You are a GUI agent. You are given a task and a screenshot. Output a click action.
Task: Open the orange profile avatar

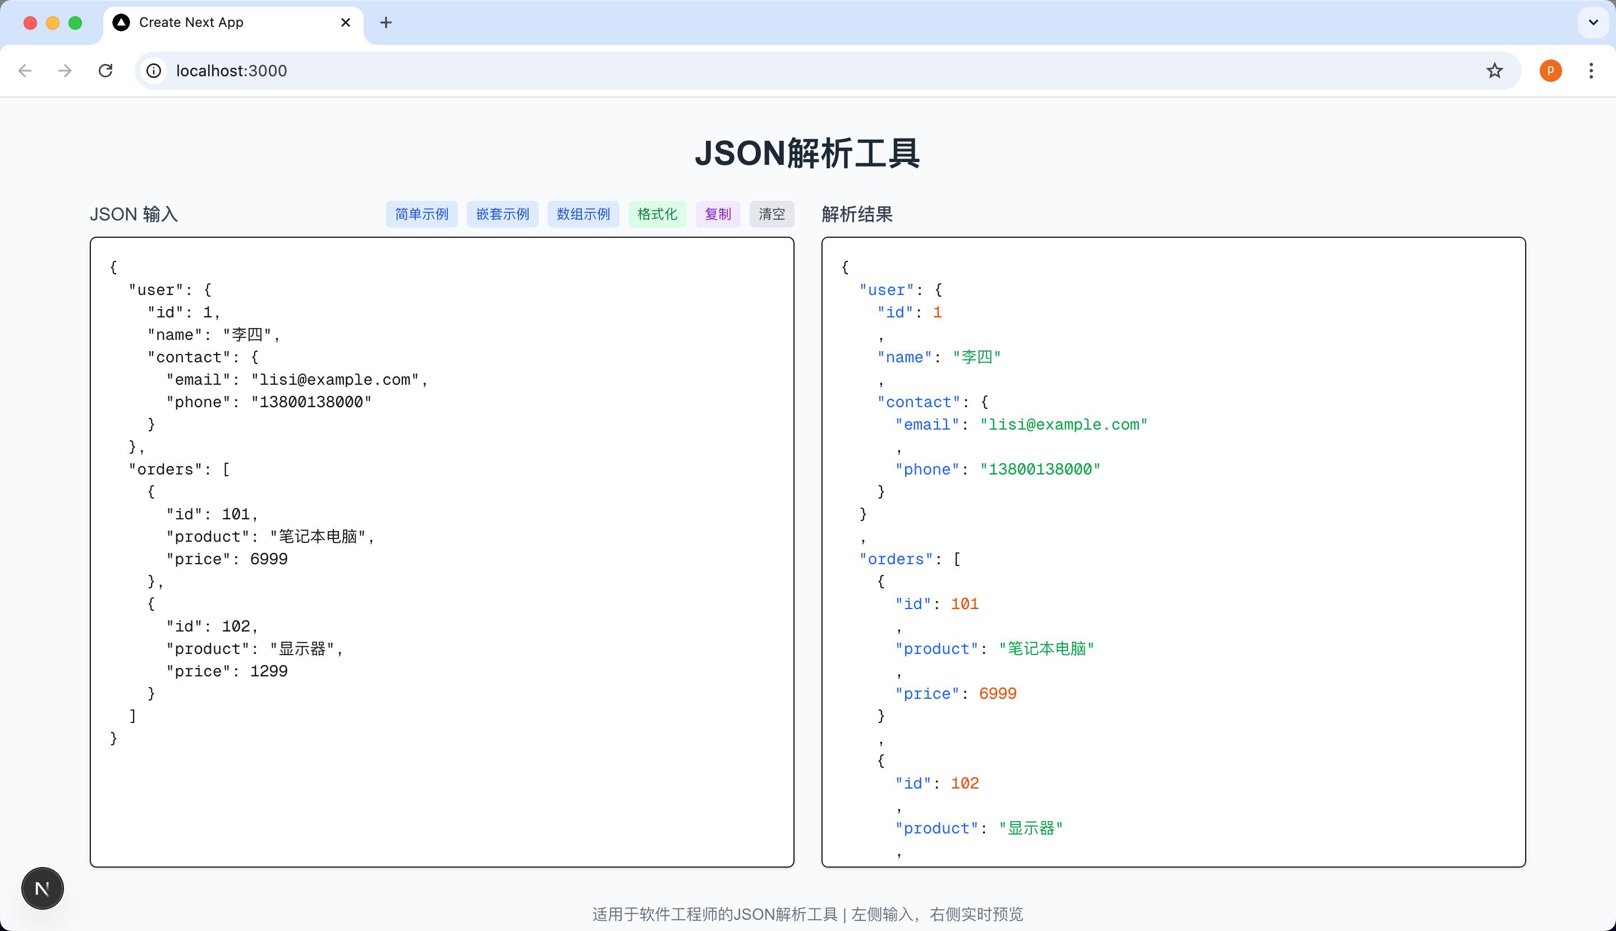click(1550, 70)
